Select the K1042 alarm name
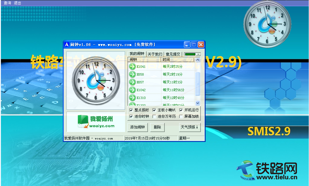 pos(141,90)
